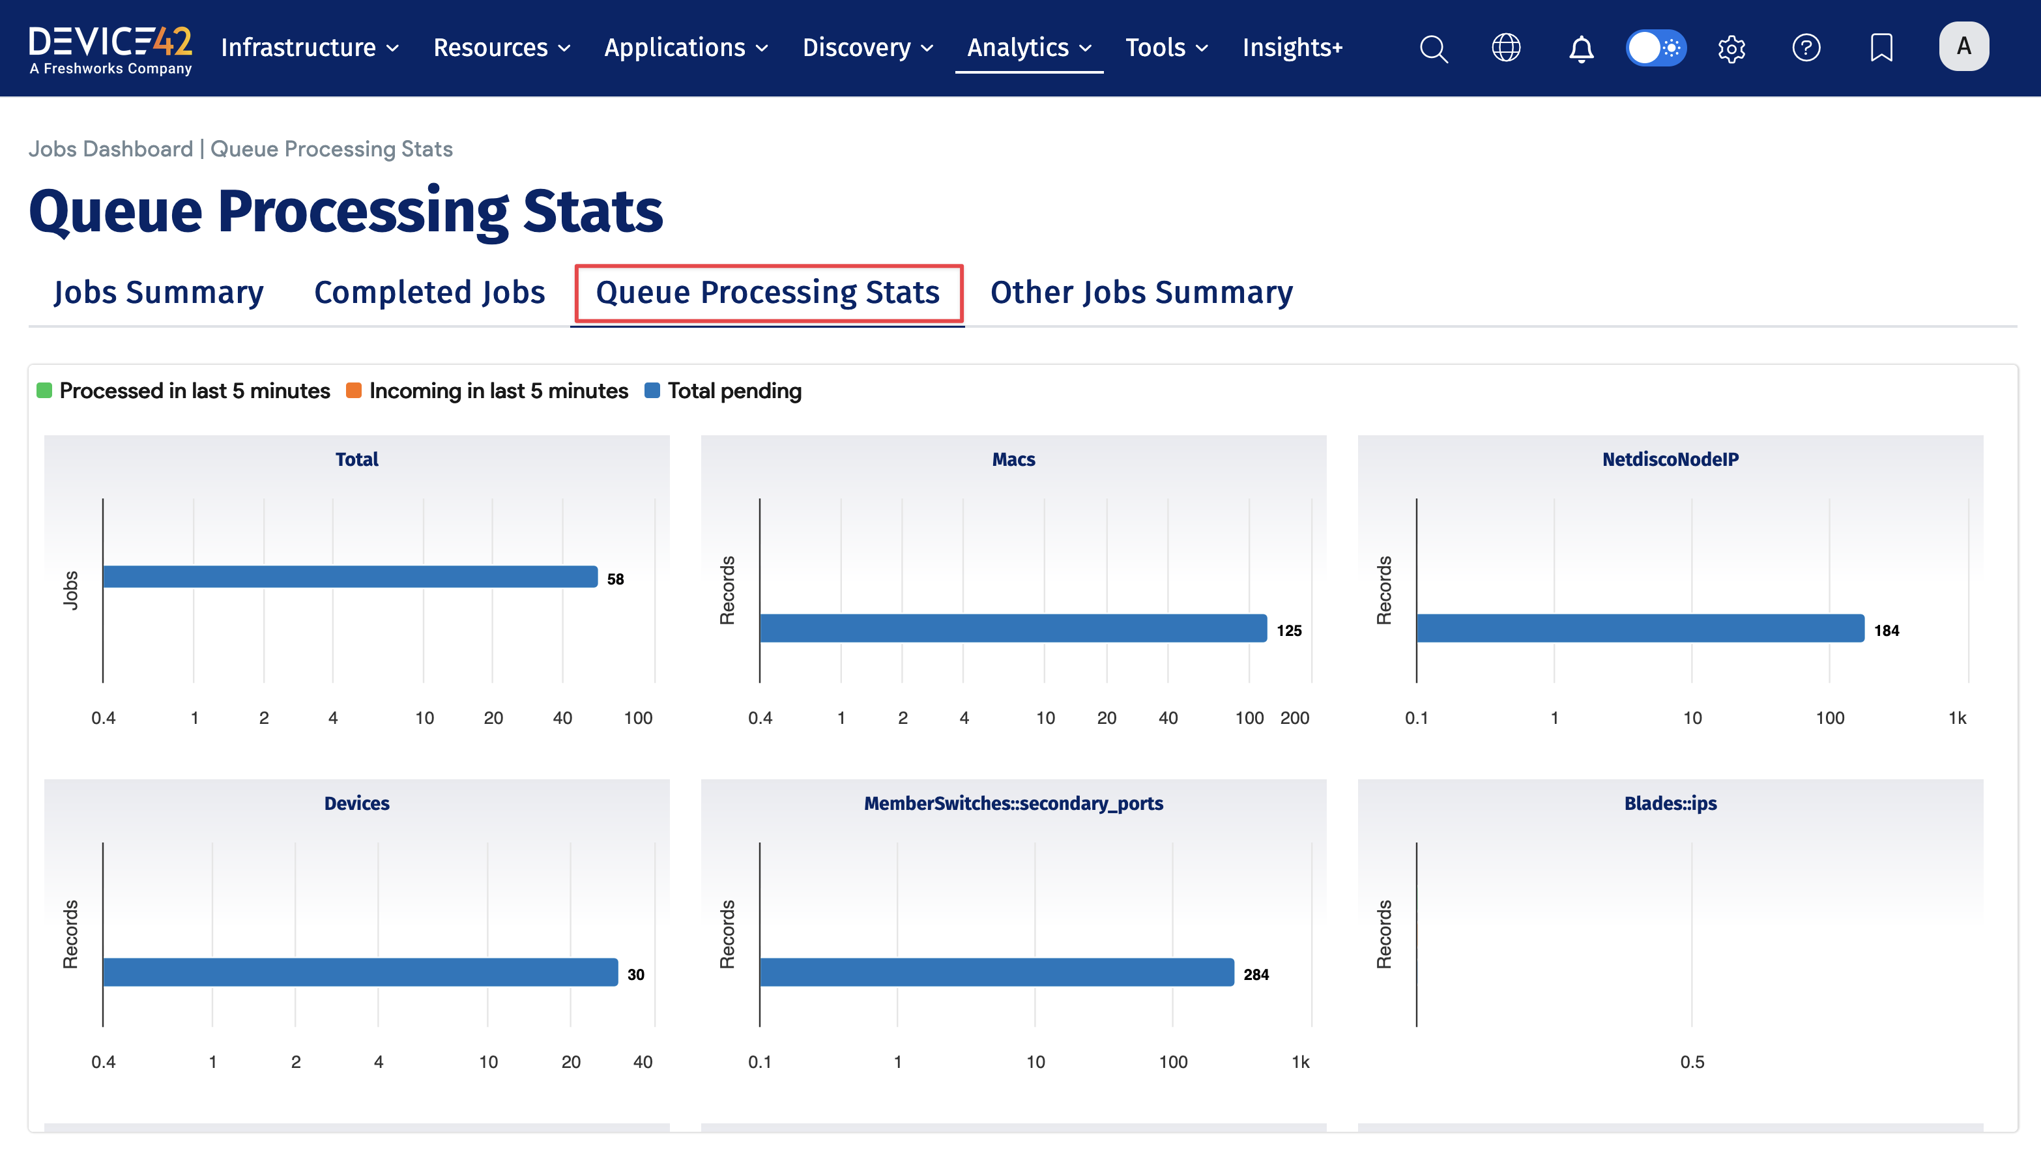2041x1152 pixels.
Task: Click the 'Macs' chart title
Action: tap(1013, 459)
